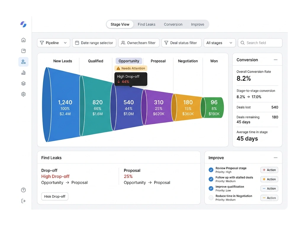Open the layers stack icon in the sidebar

click(23, 83)
